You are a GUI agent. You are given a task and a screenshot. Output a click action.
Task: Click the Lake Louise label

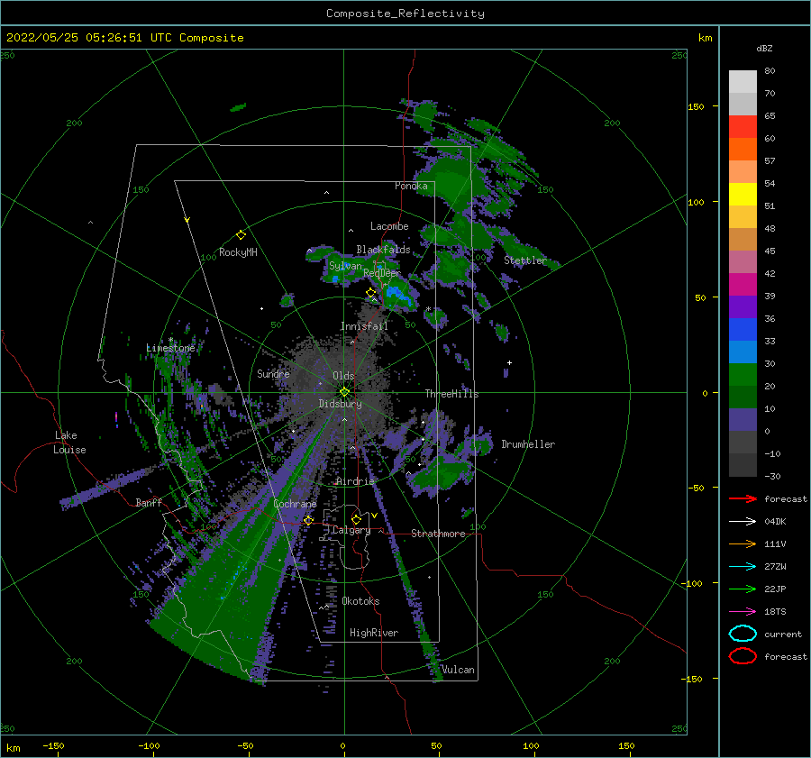70,443
